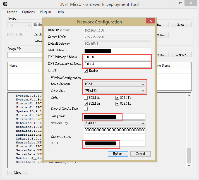Uncheck the 802.11n radio checkbox

[117, 104]
